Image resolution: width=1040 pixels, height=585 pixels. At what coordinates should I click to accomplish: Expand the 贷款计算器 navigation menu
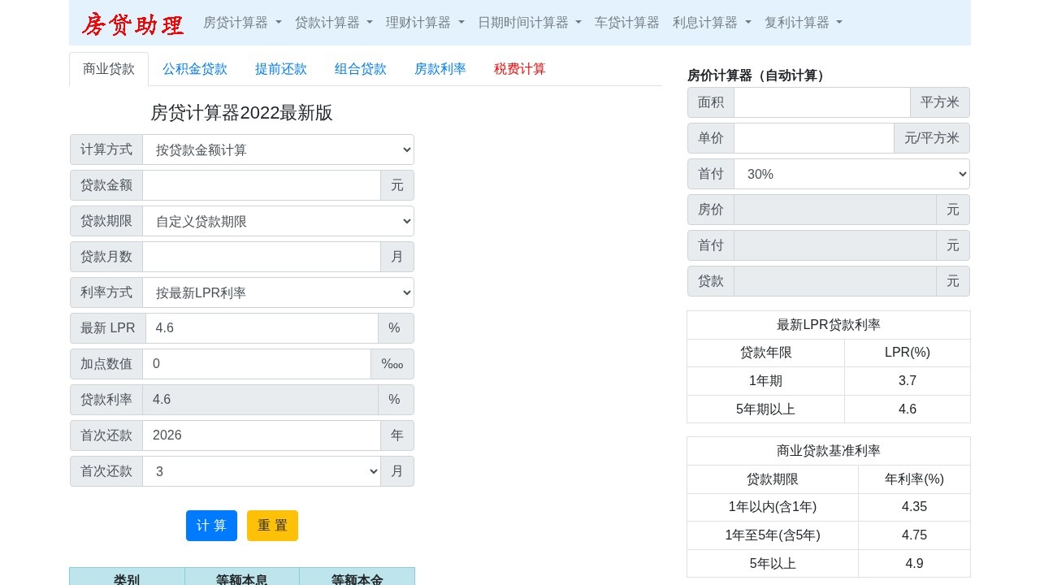pos(333,23)
